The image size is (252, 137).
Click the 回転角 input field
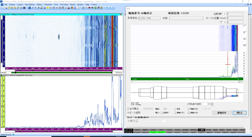(235, 14)
